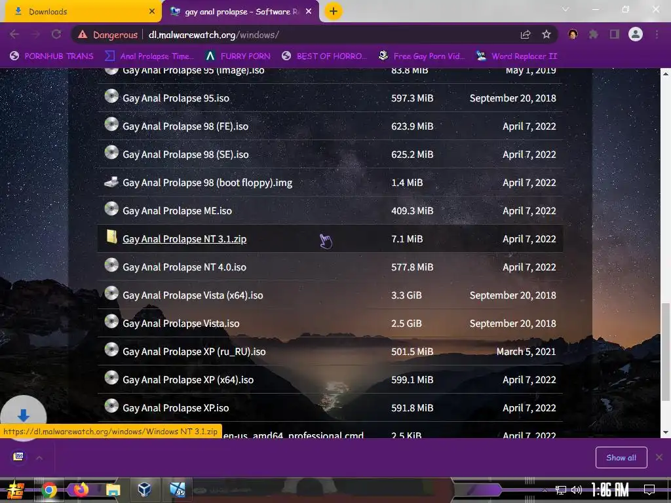Download Gay Anal Prolapse ME.iso
The image size is (671, 503).
pyautogui.click(x=177, y=211)
